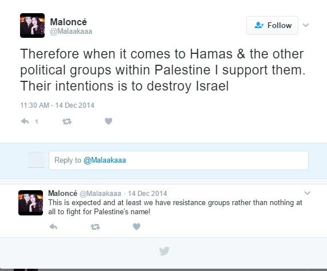Click the blank user avatar beside the reply box
The image size is (327, 271).
click(x=36, y=160)
